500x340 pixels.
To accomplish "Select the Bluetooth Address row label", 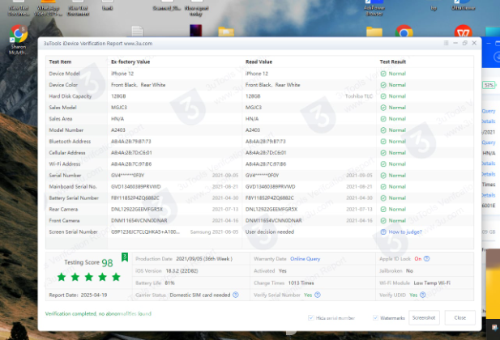I will (x=70, y=142).
